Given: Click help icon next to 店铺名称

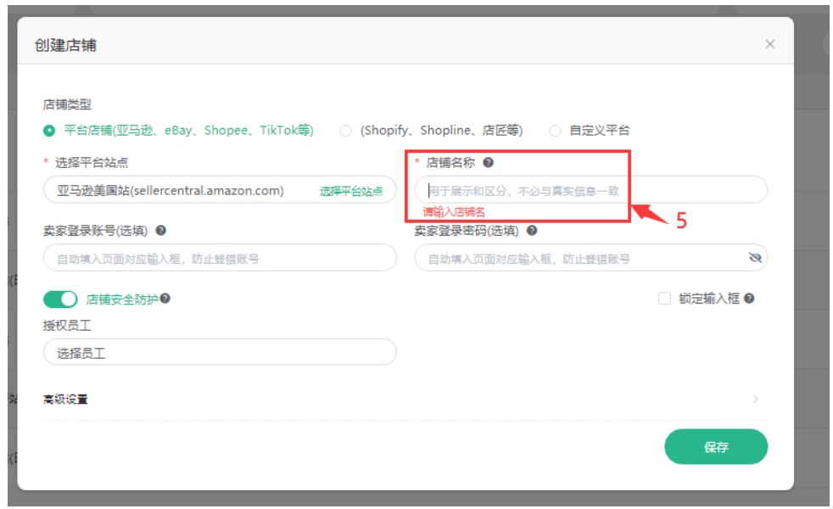Looking at the screenshot, I should (489, 163).
